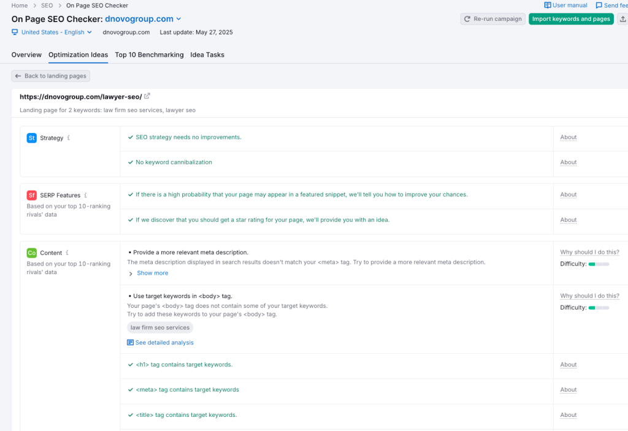Go to the Idea Tasks tab
628x431 pixels.
coord(207,55)
